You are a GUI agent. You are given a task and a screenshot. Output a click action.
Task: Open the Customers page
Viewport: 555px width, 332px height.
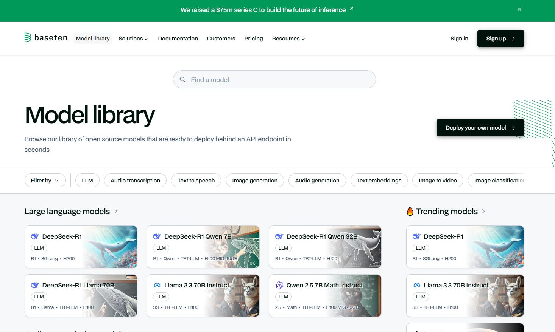(221, 39)
